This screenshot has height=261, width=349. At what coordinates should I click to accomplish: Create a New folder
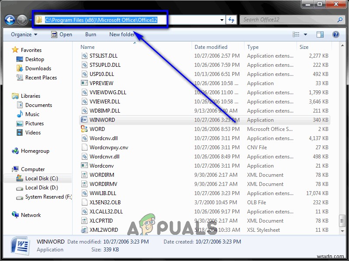[x=122, y=34]
